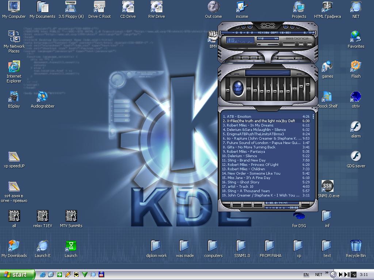
Task: Open the HTML Графика shortcut
Action: coord(328,9)
